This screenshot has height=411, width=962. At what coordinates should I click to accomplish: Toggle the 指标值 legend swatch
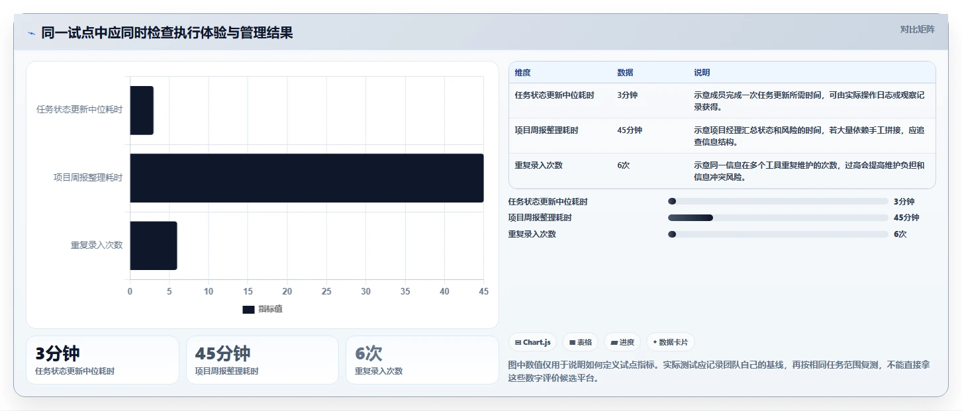pyautogui.click(x=248, y=309)
